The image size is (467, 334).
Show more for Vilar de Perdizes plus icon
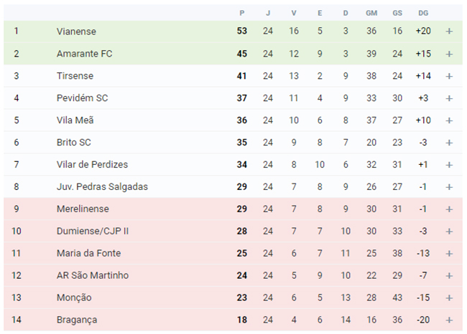[449, 165]
